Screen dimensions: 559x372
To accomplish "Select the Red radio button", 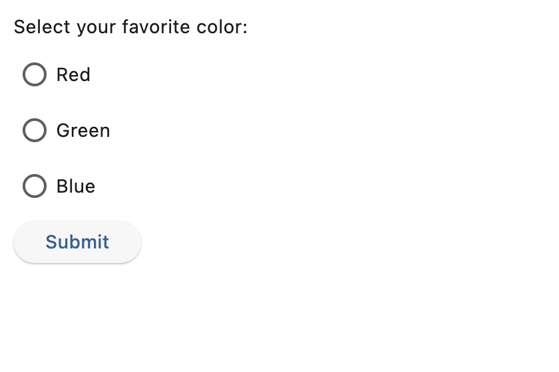I will [35, 74].
